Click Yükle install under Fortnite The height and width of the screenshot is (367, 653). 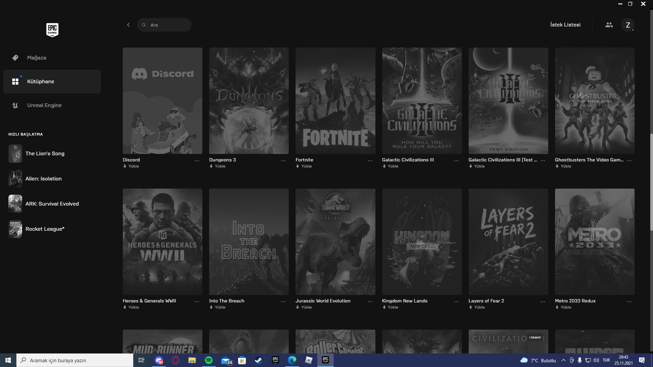pos(304,166)
